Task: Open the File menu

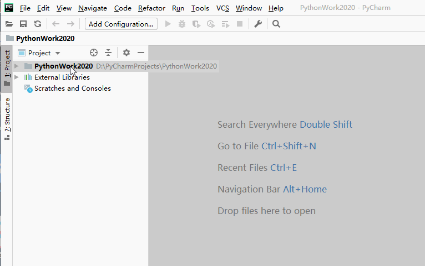Action: point(25,8)
